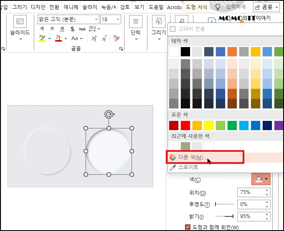This screenshot has height=231, width=284.
Task: Decrease brightness value with down arrow
Action: pos(267,218)
